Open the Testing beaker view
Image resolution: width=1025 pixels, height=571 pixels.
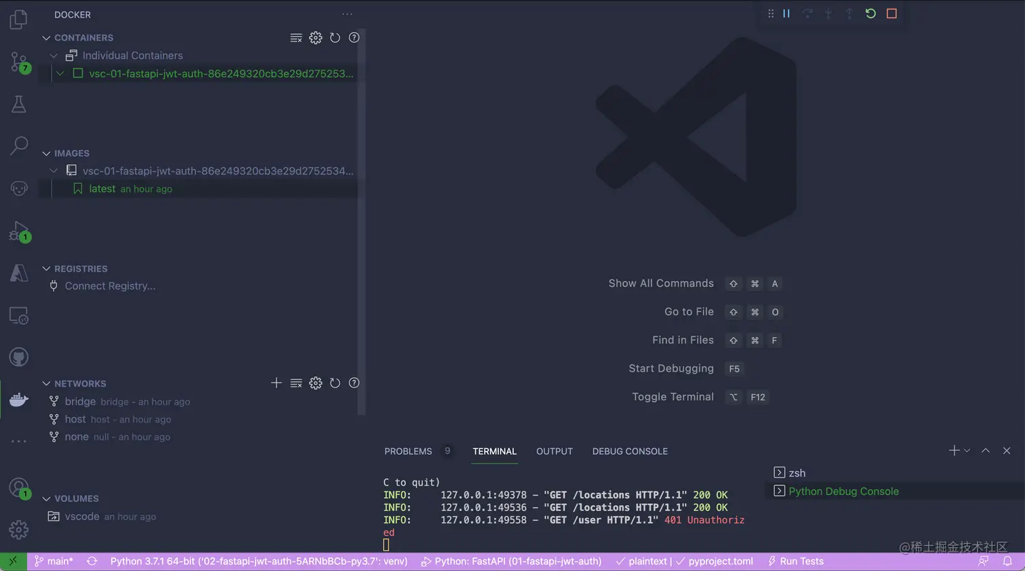(18, 104)
